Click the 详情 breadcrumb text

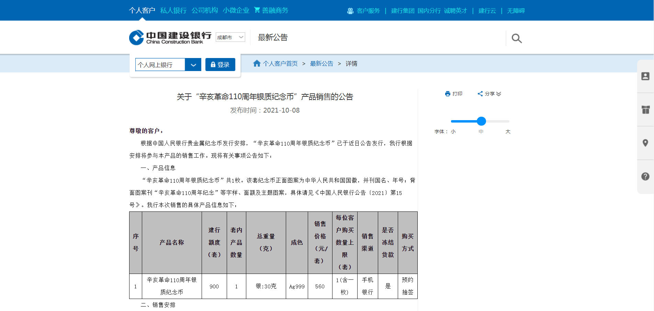click(351, 64)
